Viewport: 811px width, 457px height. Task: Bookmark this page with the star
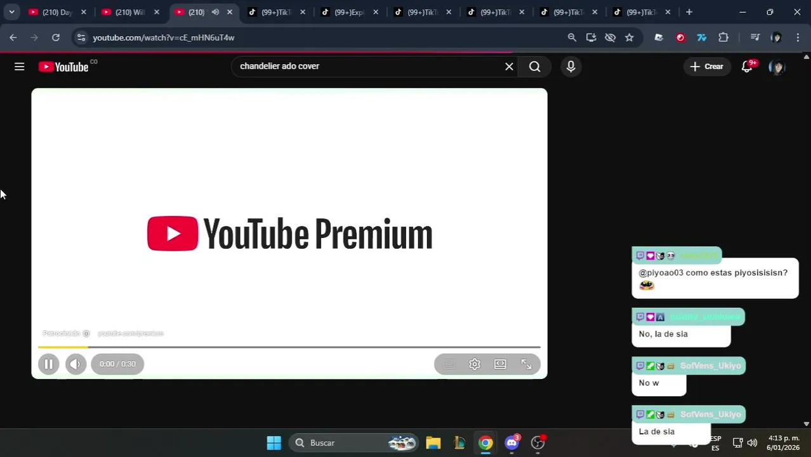pos(629,37)
